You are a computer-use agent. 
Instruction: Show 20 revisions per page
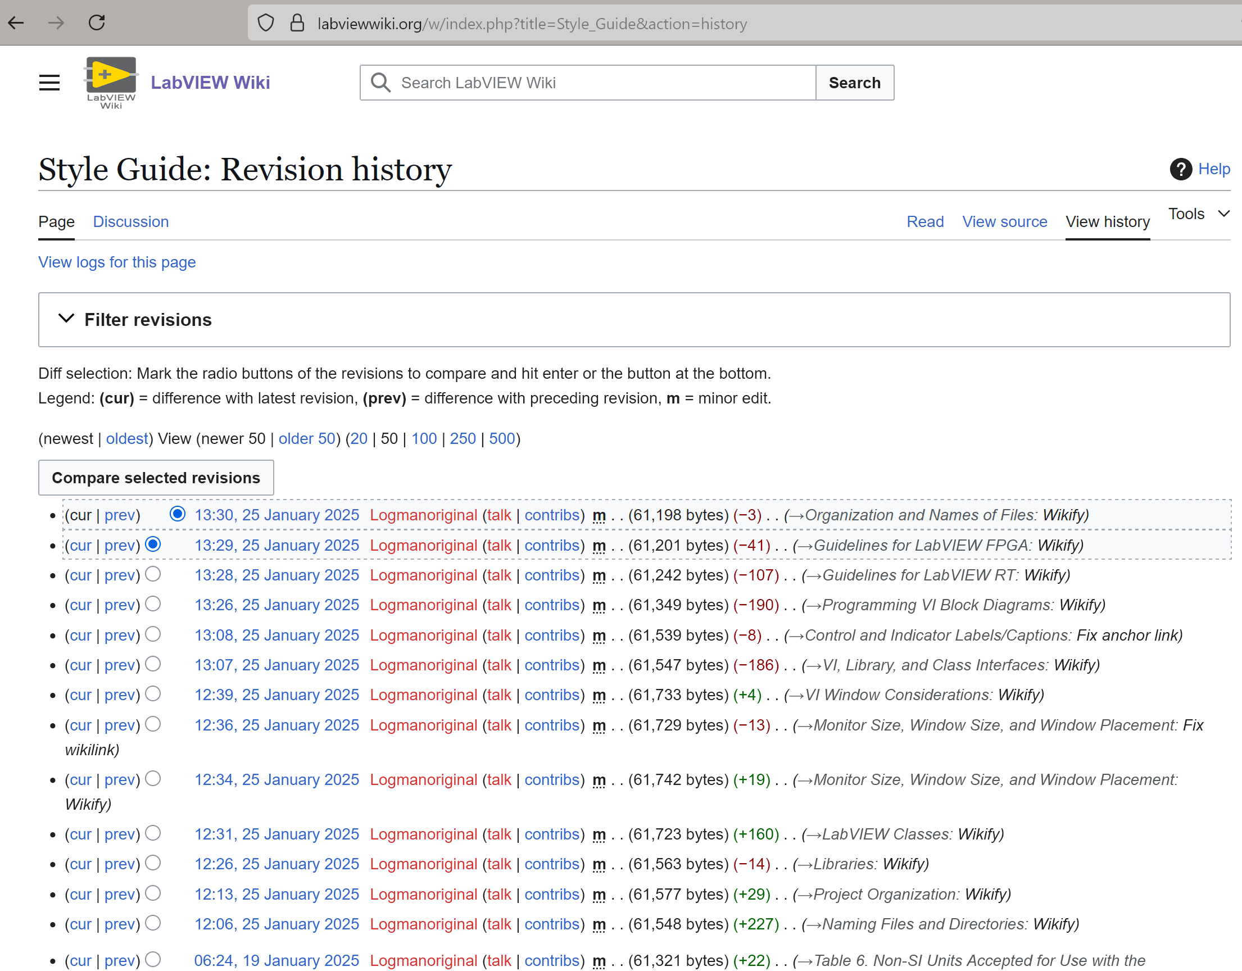tap(359, 439)
